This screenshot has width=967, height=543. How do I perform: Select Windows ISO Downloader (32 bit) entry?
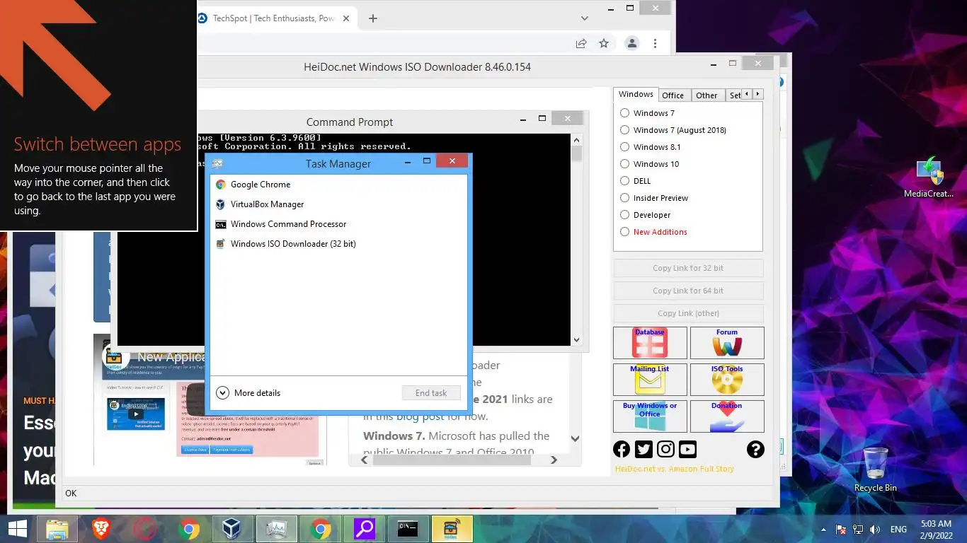[x=339, y=244]
